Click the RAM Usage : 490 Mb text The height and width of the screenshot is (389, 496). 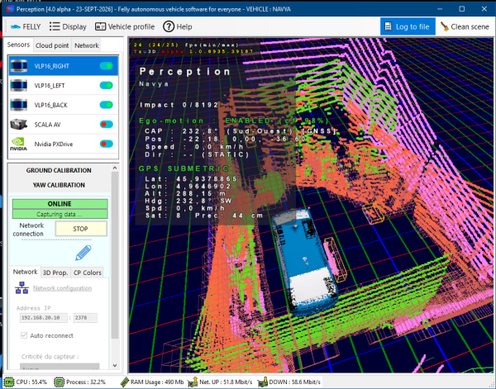157,382
